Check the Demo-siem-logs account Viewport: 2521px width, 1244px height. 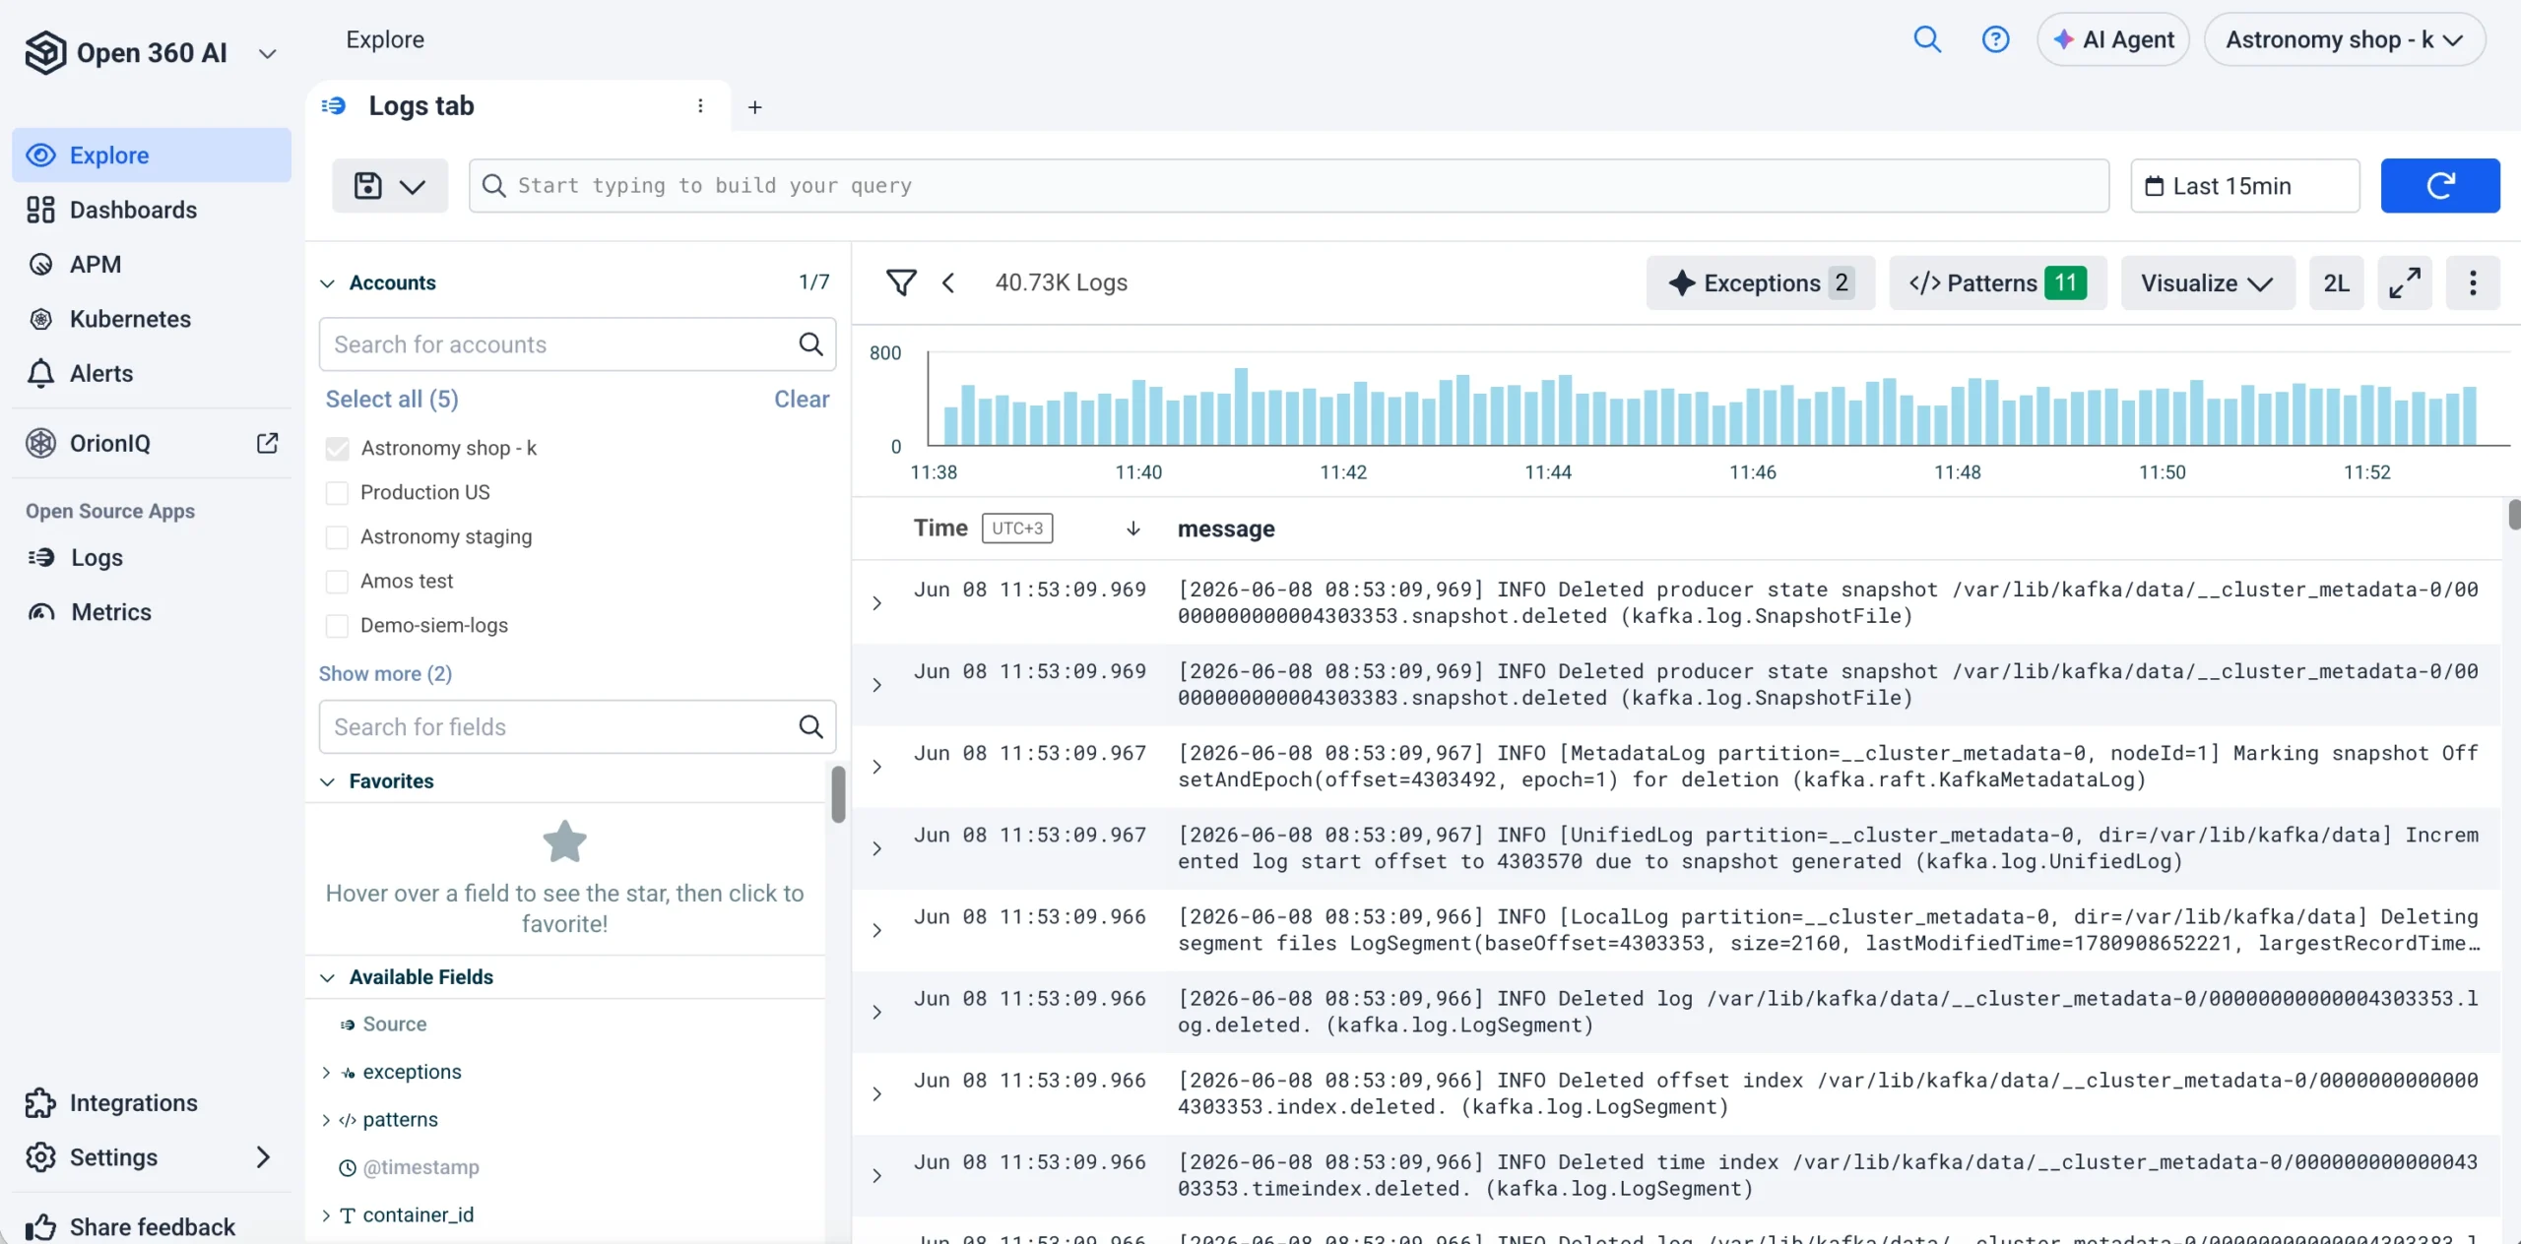coord(337,626)
